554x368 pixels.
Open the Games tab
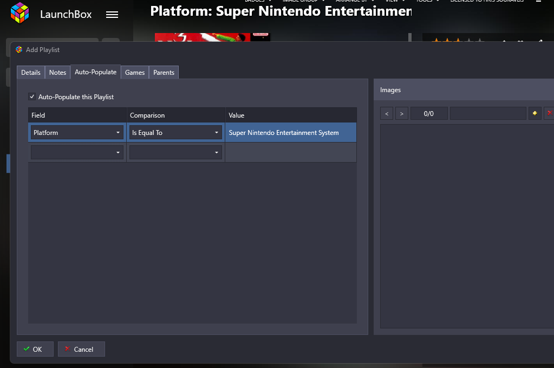click(x=135, y=73)
